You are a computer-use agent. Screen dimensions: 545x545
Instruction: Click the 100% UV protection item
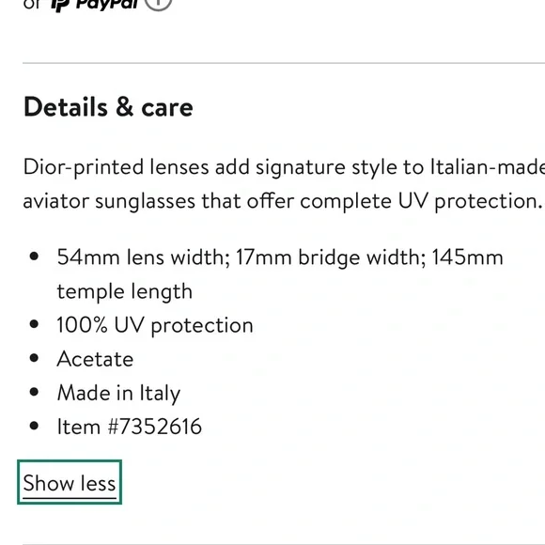[x=155, y=326]
